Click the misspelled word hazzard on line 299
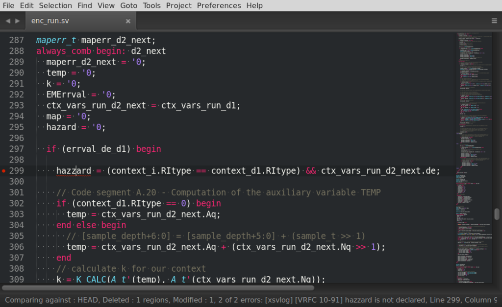 [x=74, y=171]
